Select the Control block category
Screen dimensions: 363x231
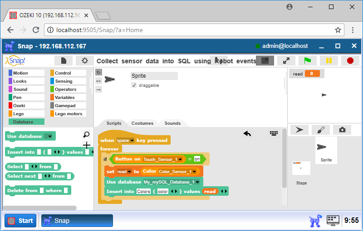click(x=69, y=73)
